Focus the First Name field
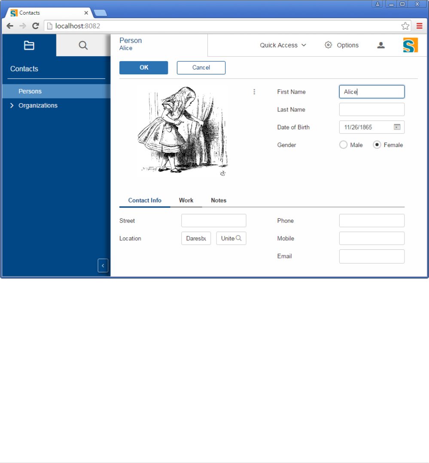The image size is (429, 463). [372, 92]
